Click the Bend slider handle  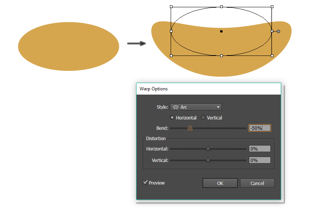click(x=190, y=128)
